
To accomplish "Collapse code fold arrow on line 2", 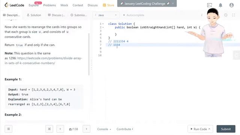I will pos(103,27).
